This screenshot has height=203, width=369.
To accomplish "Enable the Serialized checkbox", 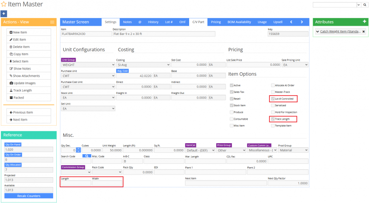I will coord(273,105).
